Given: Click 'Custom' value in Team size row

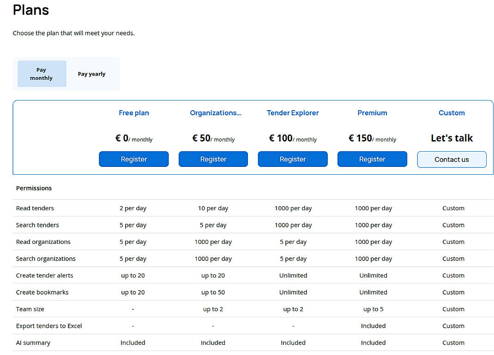Looking at the screenshot, I should pos(453,309).
